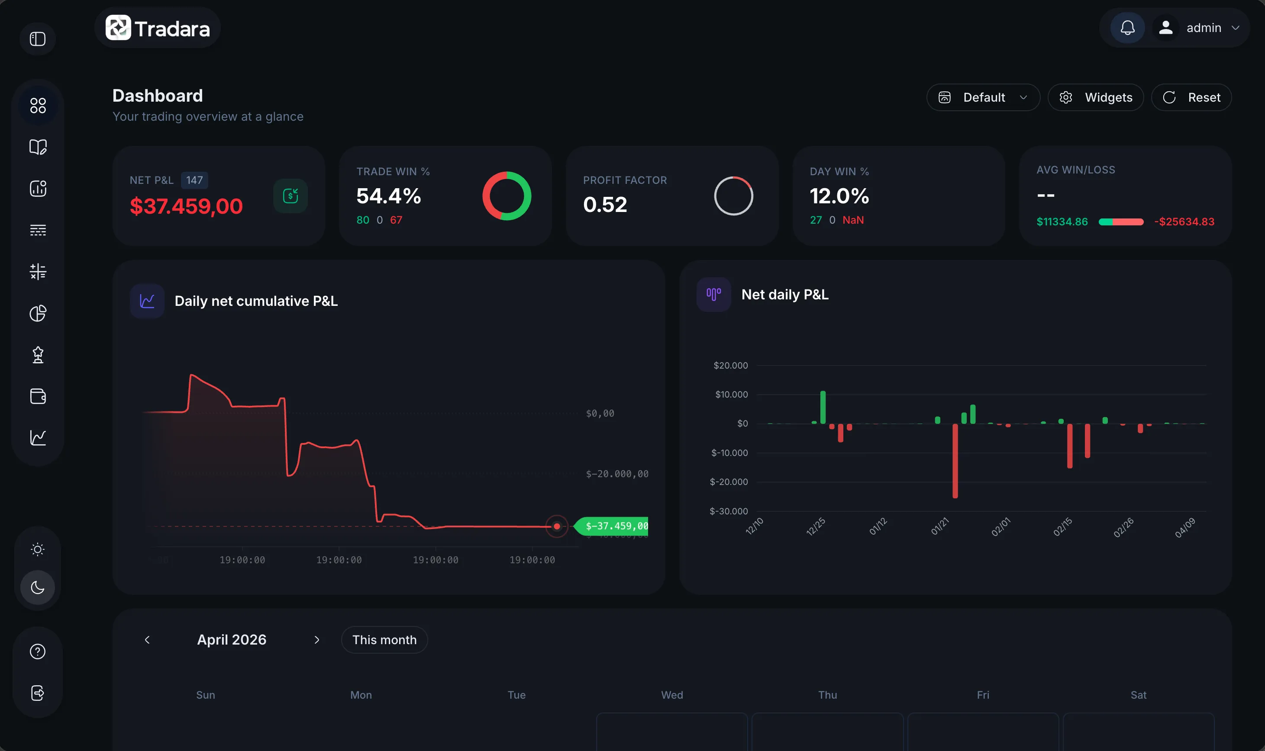
Task: Click the Reset button
Action: click(1191, 97)
